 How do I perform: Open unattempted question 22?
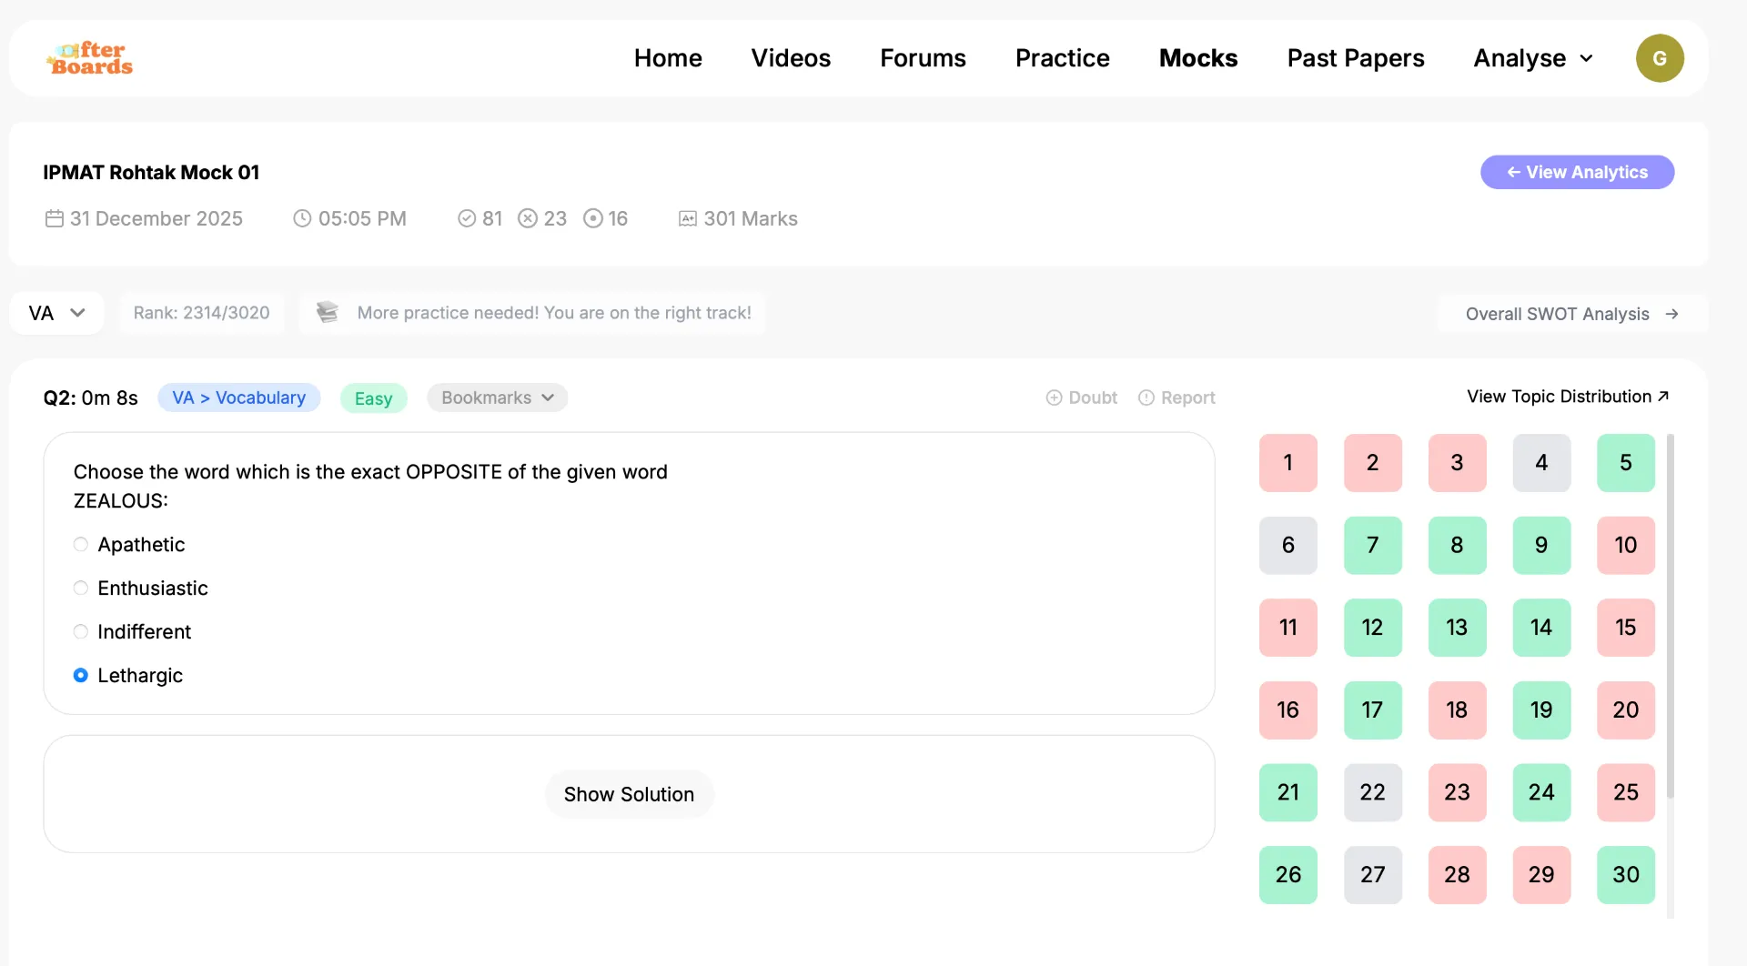1372,792
